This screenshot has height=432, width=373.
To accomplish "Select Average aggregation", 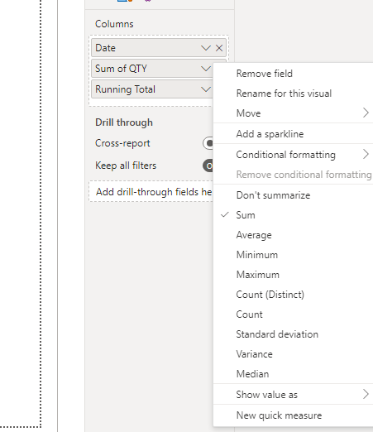I will click(294, 235).
